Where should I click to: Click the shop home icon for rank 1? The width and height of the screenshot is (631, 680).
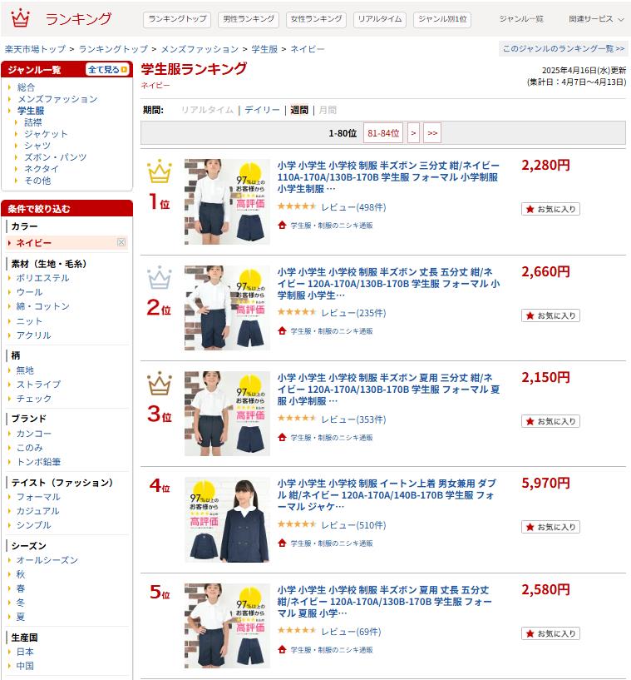[282, 225]
